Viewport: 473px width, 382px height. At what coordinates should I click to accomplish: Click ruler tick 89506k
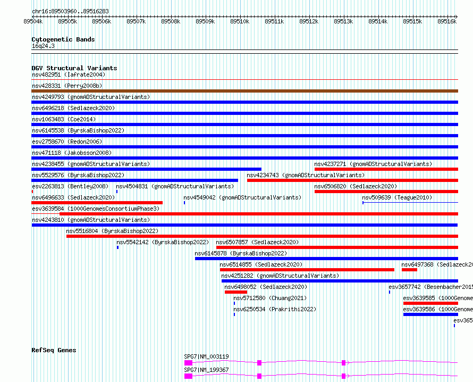pyautogui.click(x=102, y=21)
